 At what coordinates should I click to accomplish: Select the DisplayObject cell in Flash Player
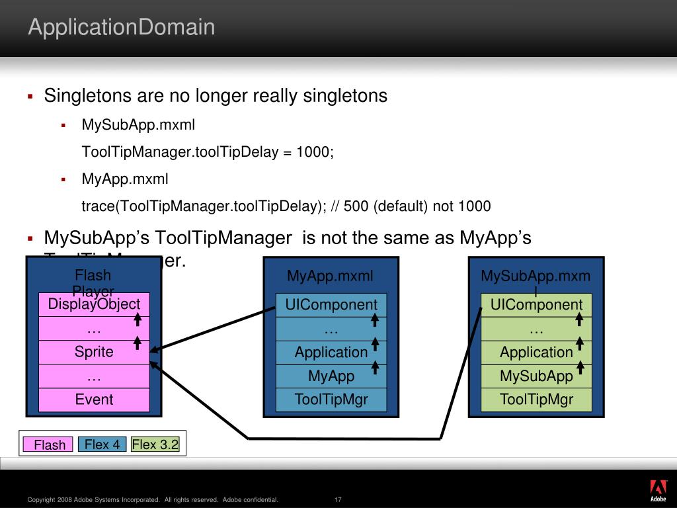click(94, 304)
